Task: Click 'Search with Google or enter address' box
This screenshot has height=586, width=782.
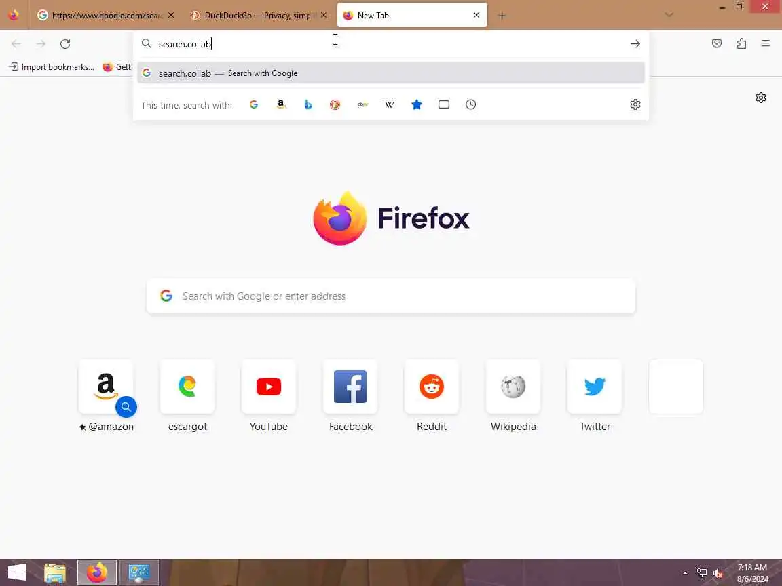Action: pos(391,296)
